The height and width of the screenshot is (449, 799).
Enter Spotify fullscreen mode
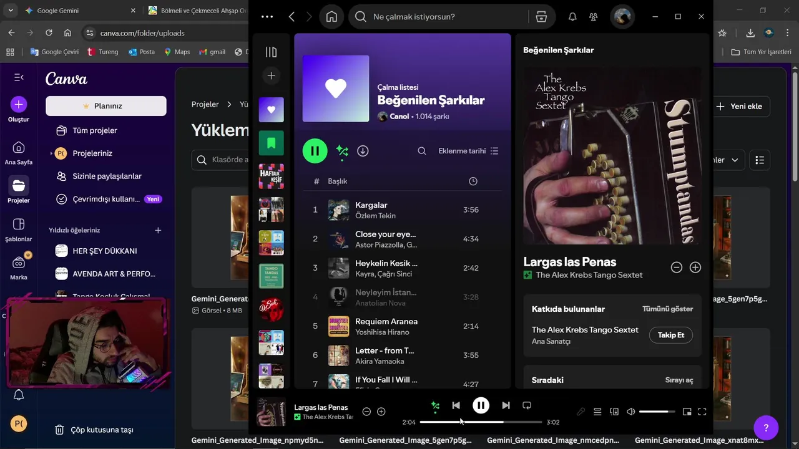tap(702, 412)
